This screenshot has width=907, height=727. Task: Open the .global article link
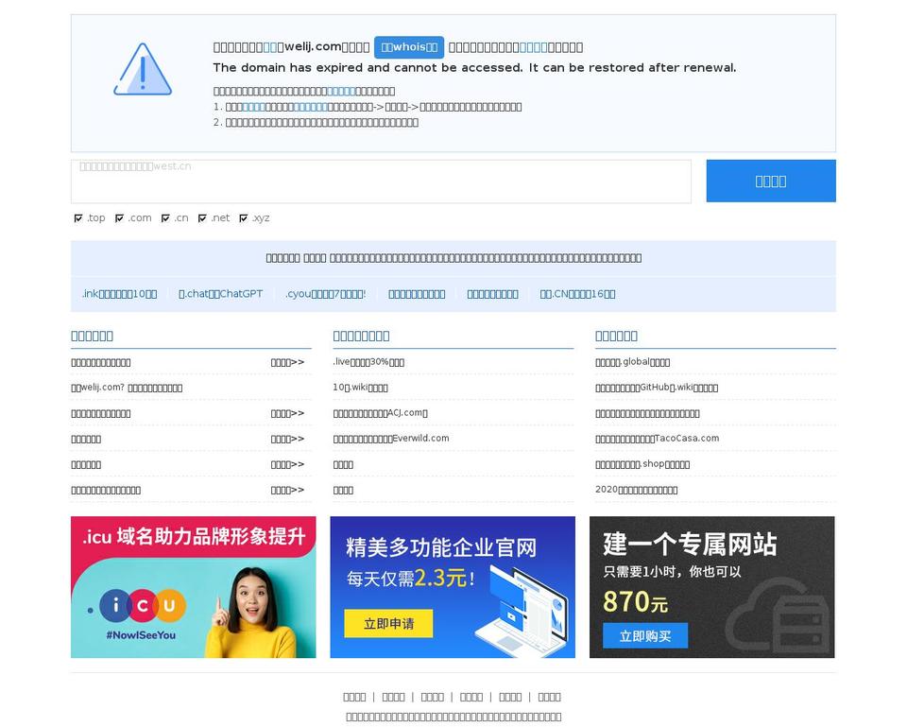pyautogui.click(x=632, y=362)
